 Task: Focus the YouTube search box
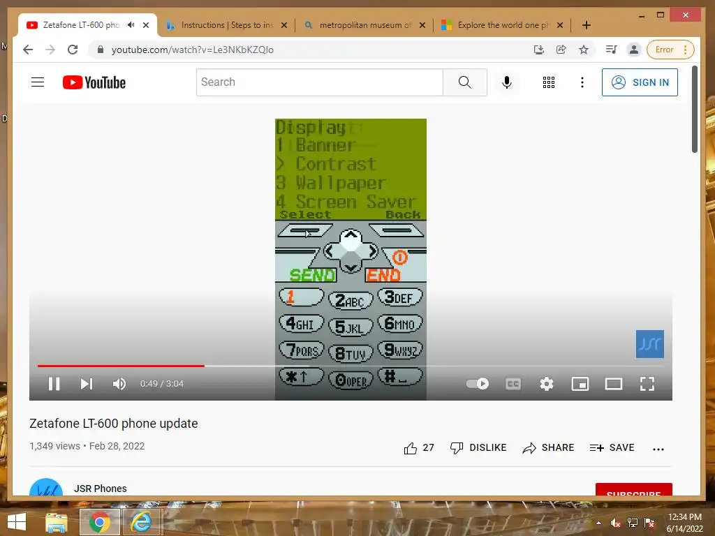click(319, 82)
